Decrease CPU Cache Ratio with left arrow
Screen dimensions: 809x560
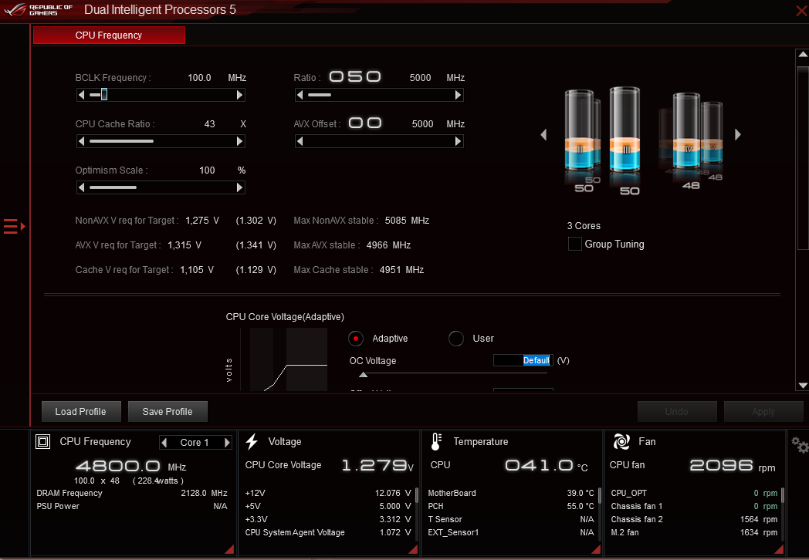click(x=81, y=141)
